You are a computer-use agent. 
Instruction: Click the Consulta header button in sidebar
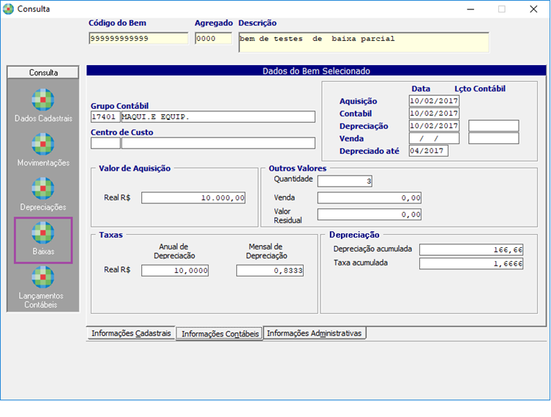tap(43, 72)
